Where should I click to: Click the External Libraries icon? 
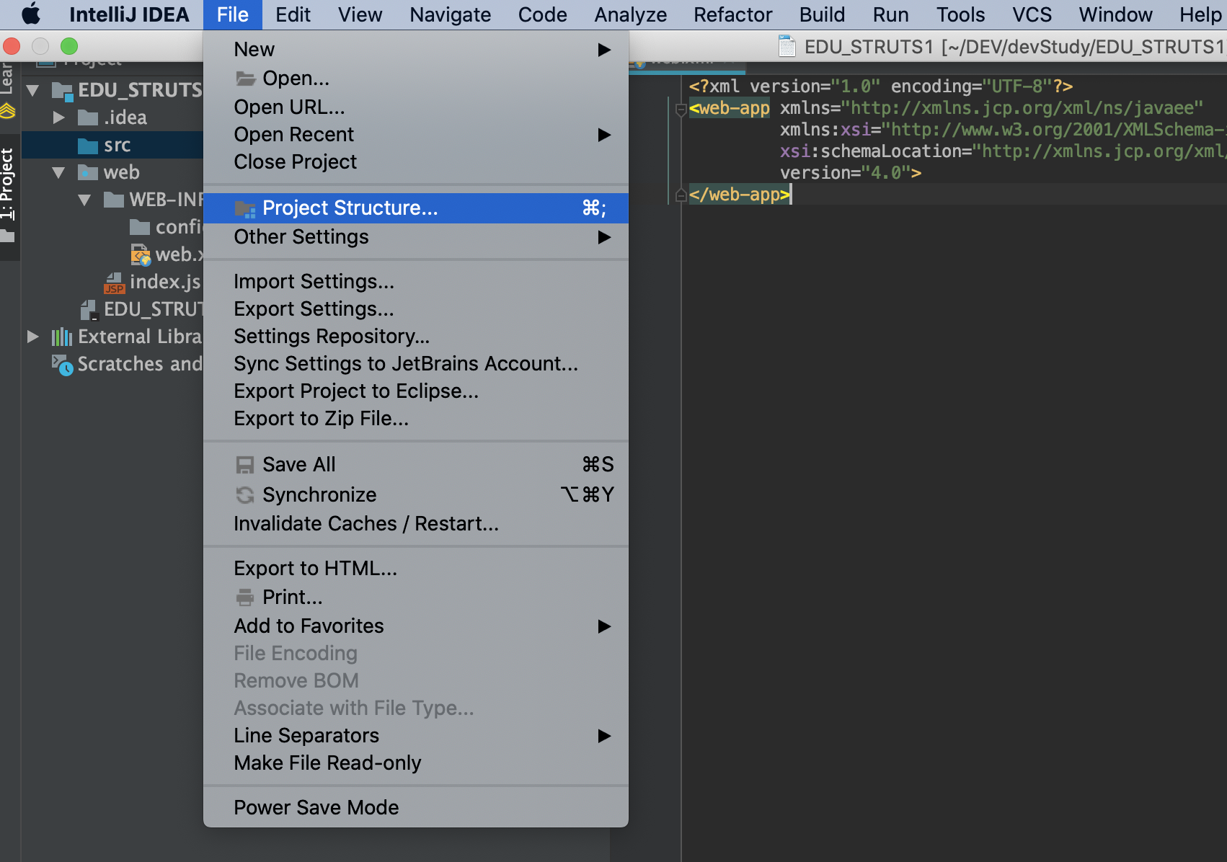tap(62, 337)
